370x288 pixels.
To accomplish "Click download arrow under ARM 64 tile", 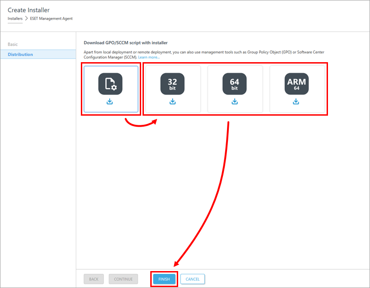I will (x=296, y=101).
